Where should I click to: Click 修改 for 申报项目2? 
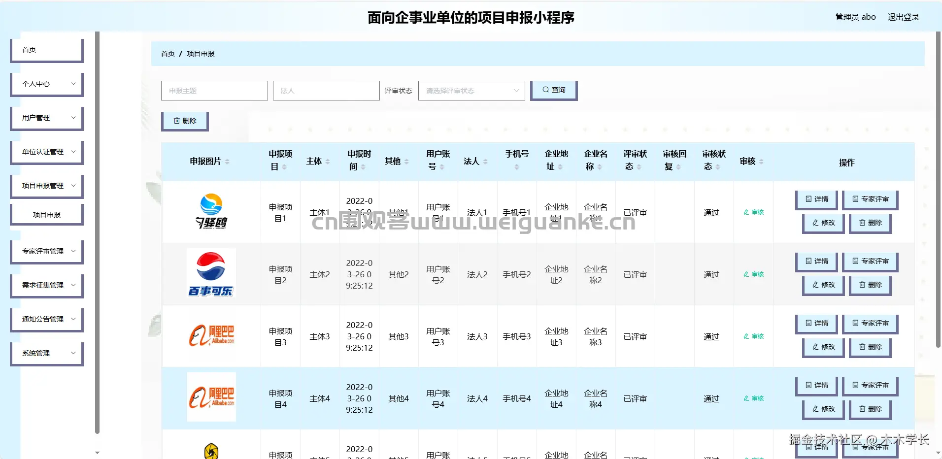(823, 285)
